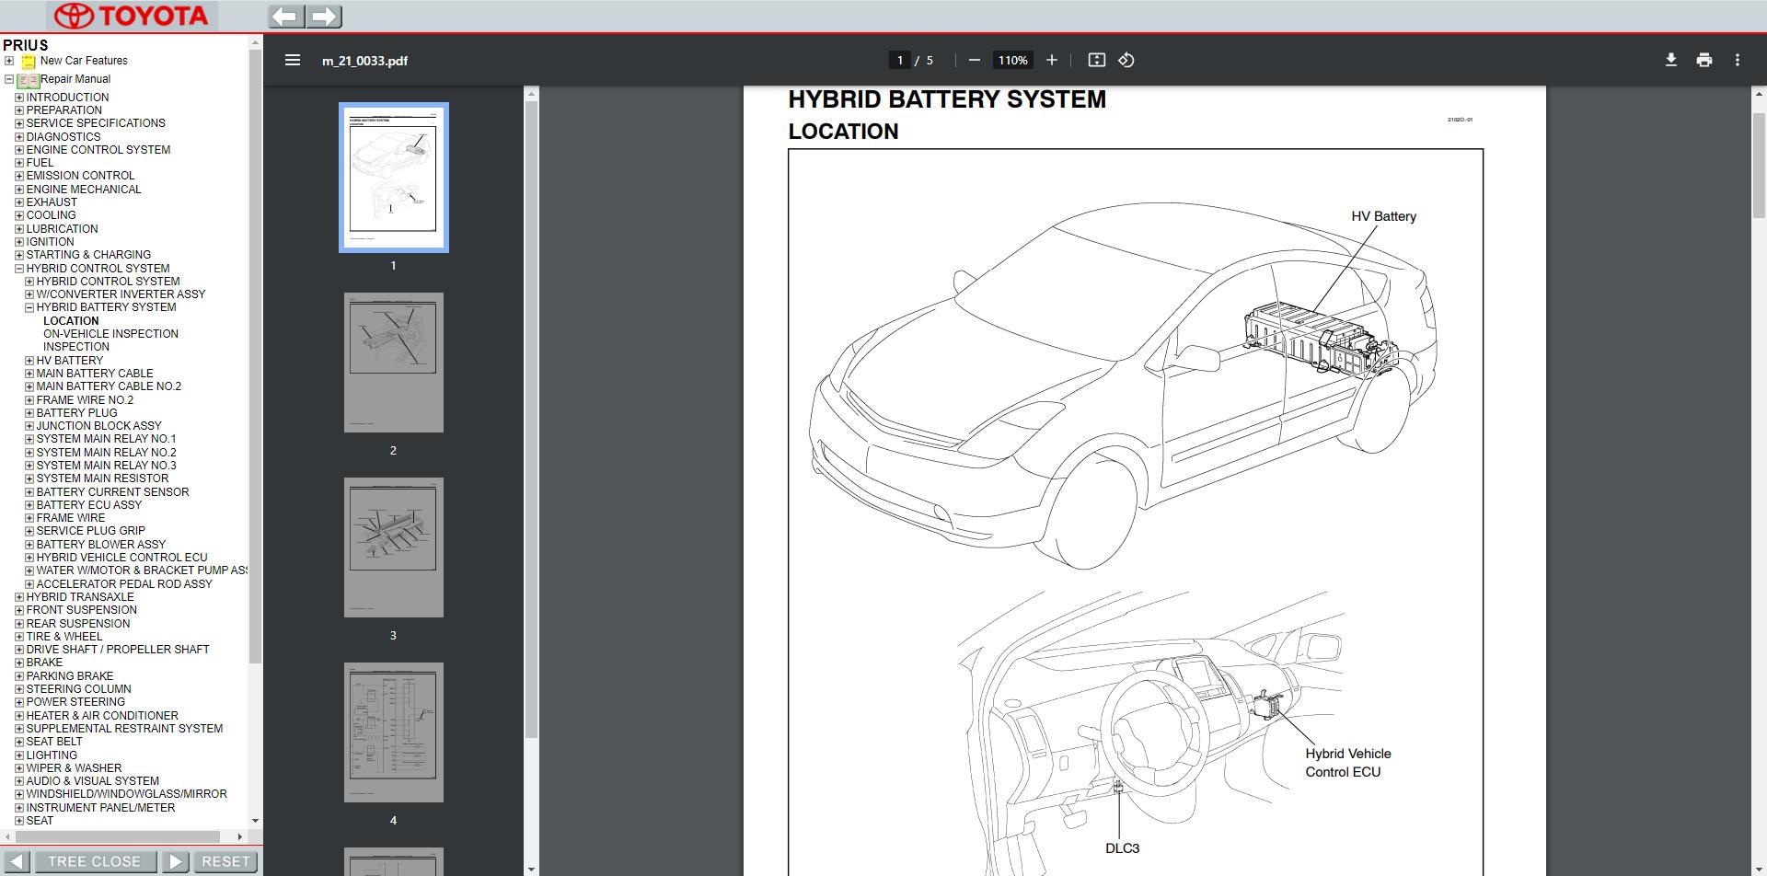Select DIAGNOSTICS in the tree
The height and width of the screenshot is (876, 1767).
(64, 136)
